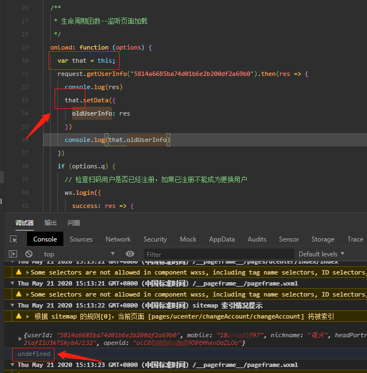
Task: Open the top context dropdown
Action: click(x=79, y=254)
